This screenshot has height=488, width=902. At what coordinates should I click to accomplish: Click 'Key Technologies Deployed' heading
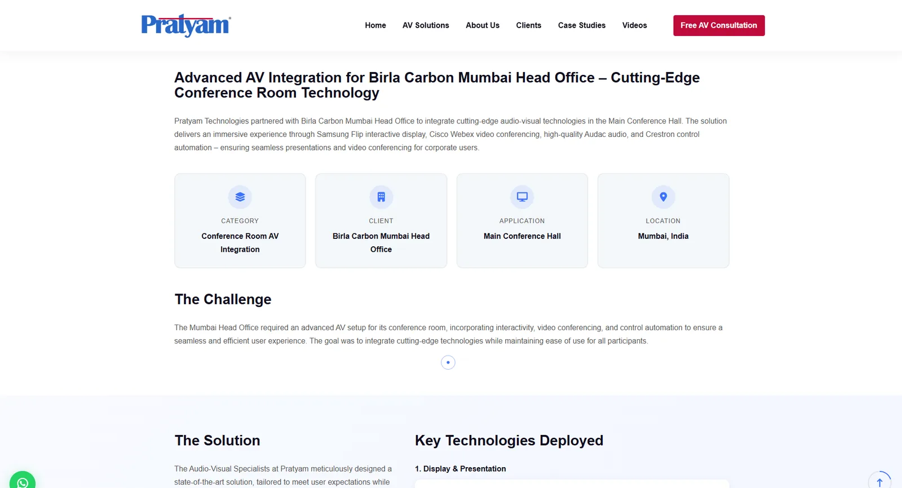tap(509, 441)
